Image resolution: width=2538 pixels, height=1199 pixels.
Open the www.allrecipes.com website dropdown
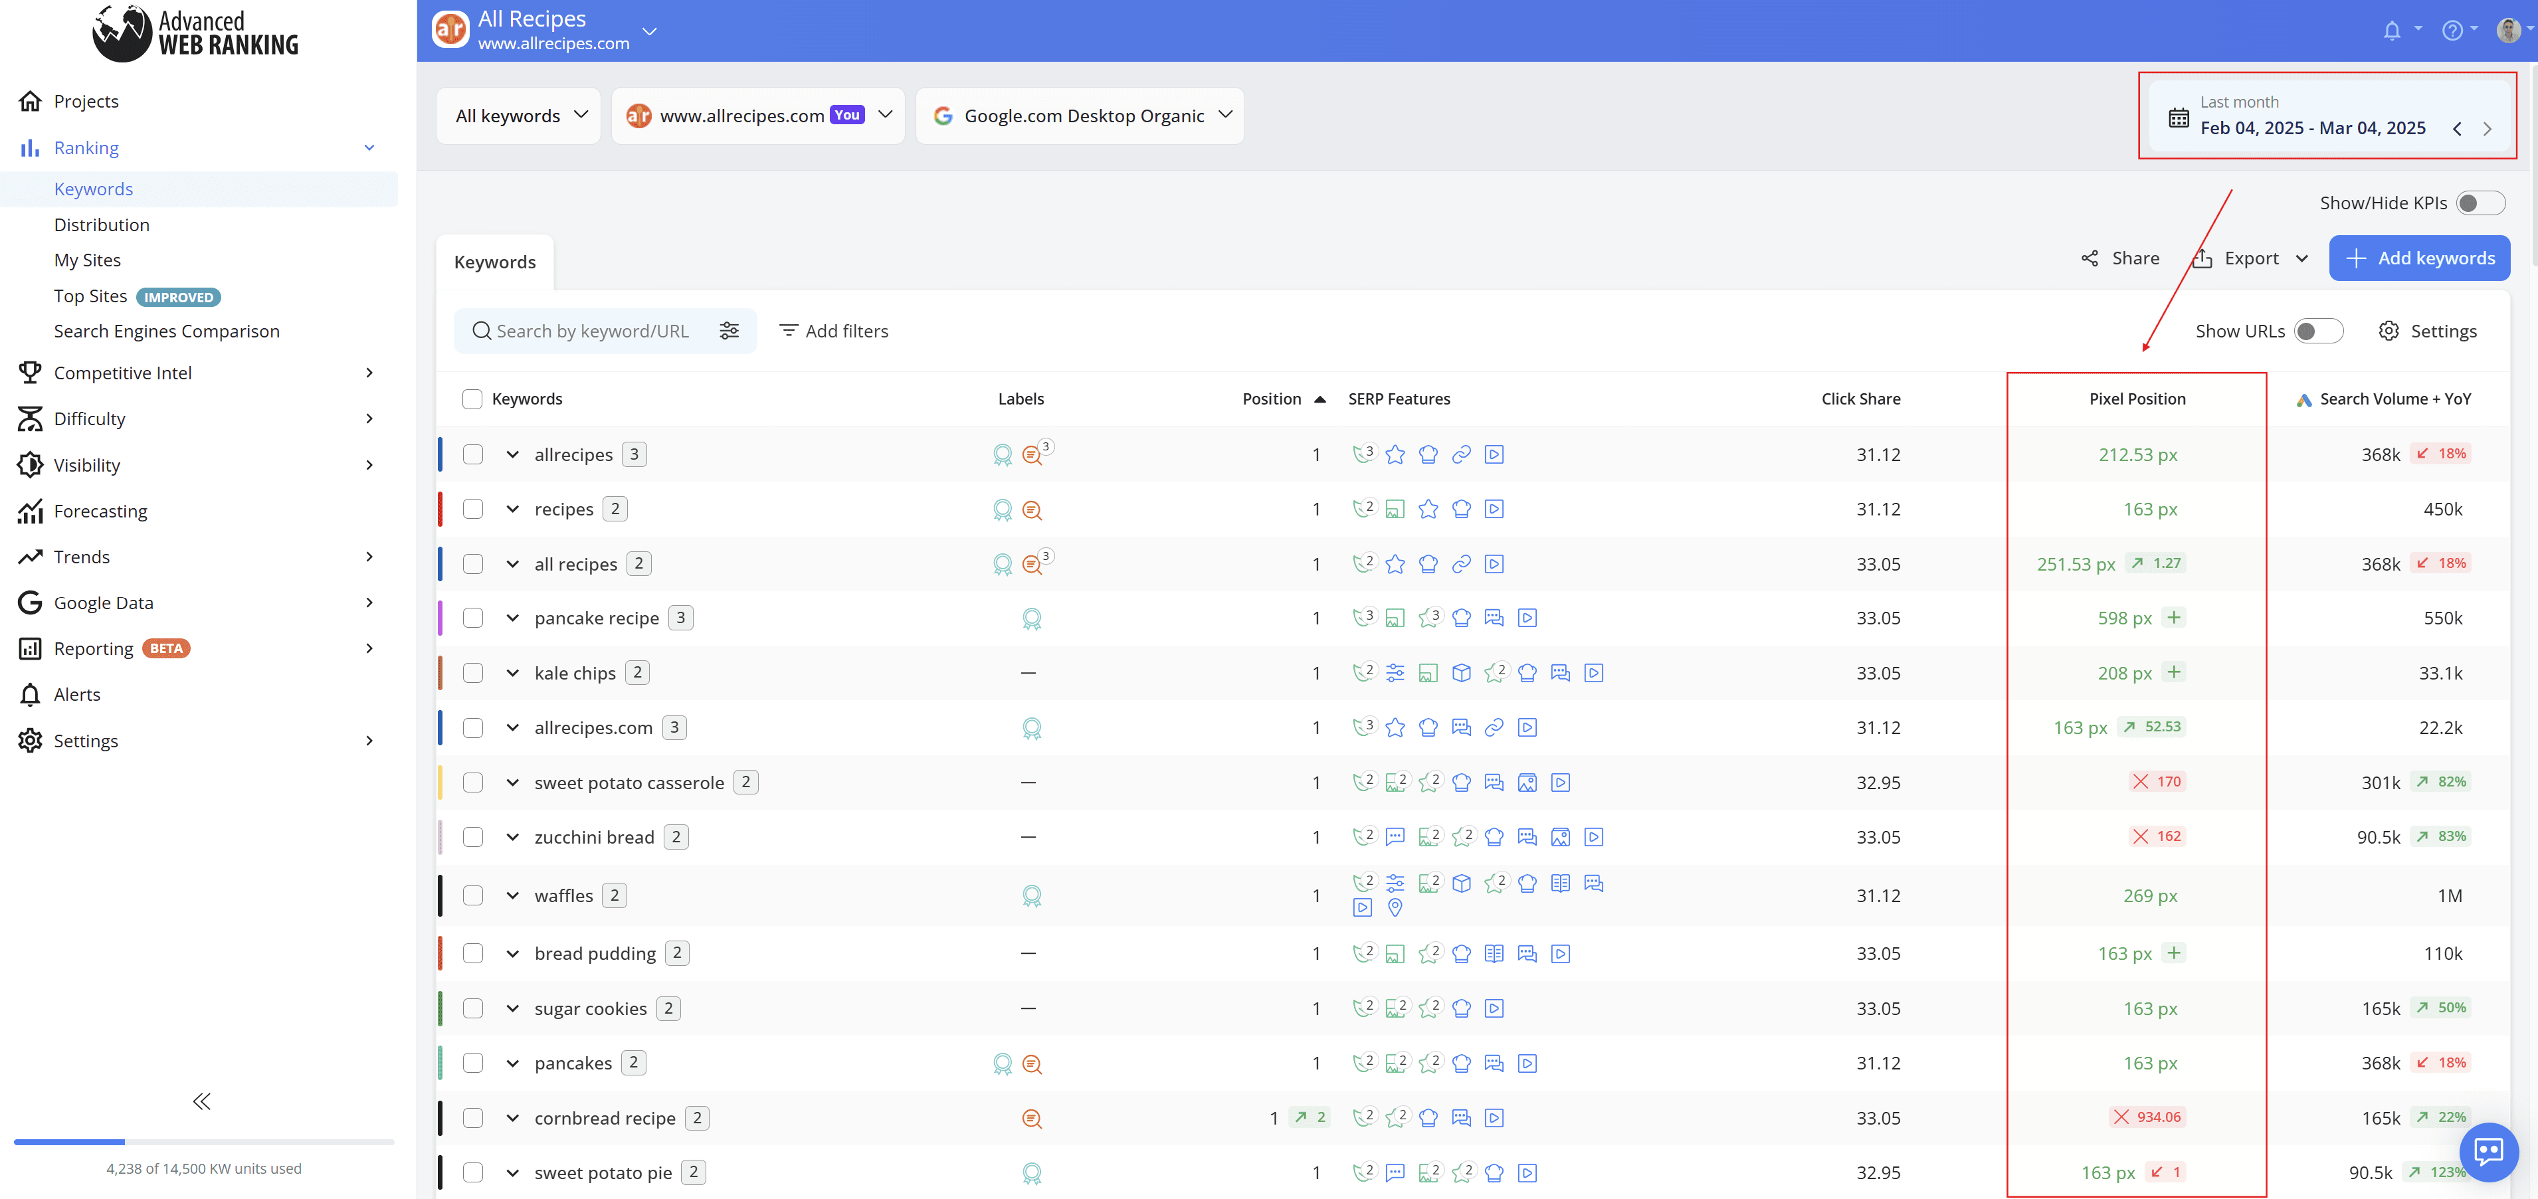757,116
